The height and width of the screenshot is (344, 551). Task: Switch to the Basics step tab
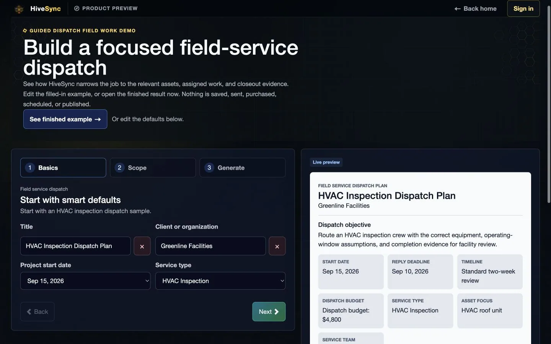point(63,168)
